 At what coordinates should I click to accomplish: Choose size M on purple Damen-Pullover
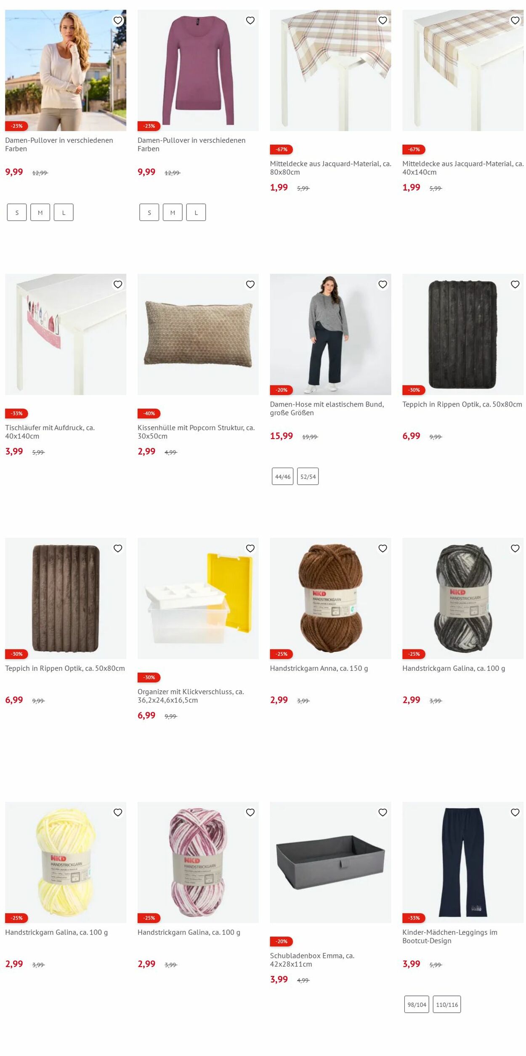coord(173,213)
